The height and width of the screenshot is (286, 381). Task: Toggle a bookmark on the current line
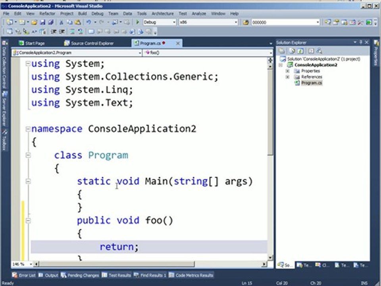(91, 32)
